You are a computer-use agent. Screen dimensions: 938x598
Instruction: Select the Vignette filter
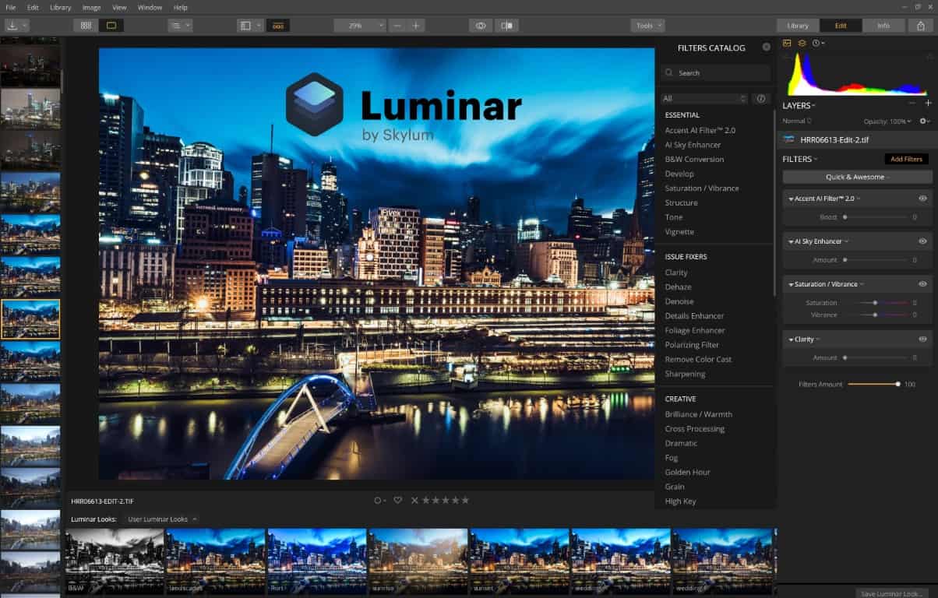tap(679, 232)
